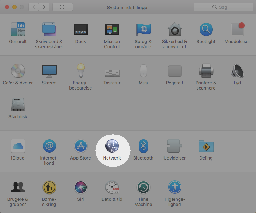Image resolution: width=256 pixels, height=213 pixels.
Task: Open the Skærm display settings
Action: pos(49,71)
